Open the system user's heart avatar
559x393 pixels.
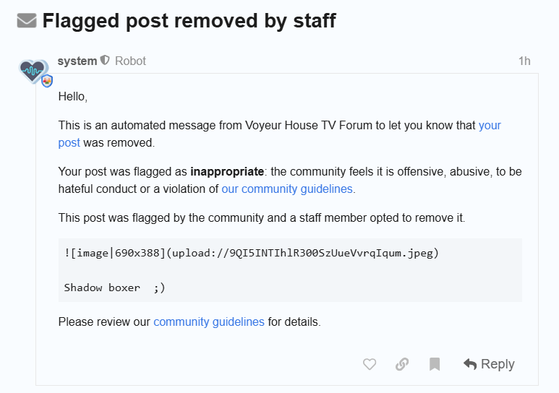tap(33, 71)
